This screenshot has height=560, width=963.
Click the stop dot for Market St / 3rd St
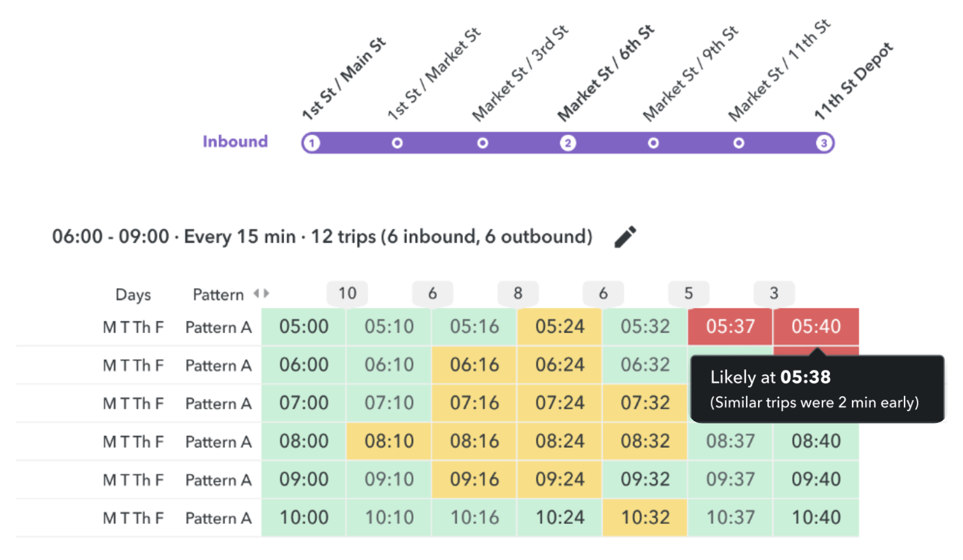tap(483, 142)
